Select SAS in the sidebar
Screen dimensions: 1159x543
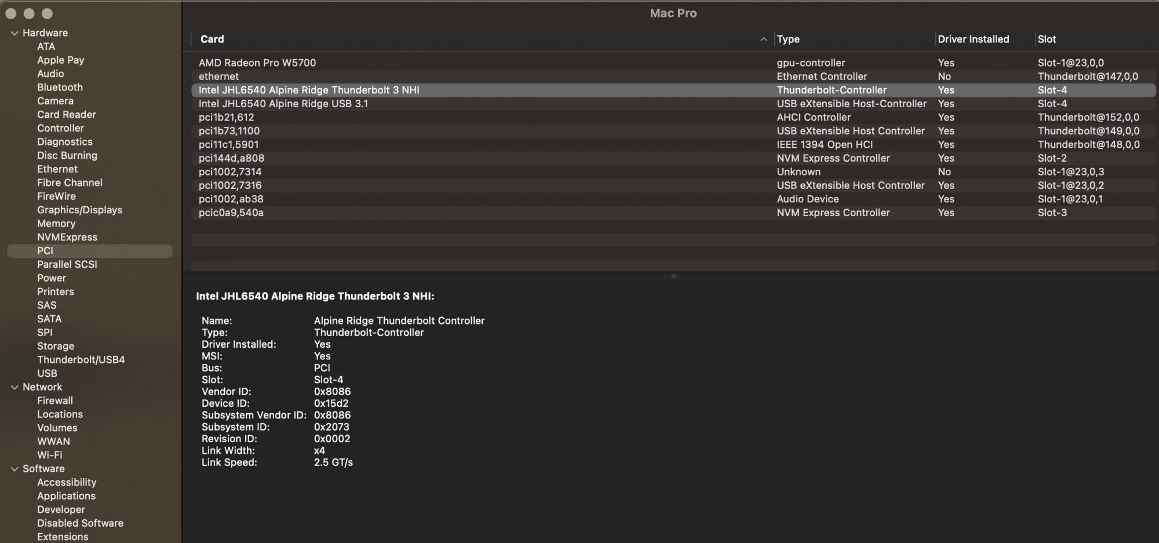click(47, 305)
